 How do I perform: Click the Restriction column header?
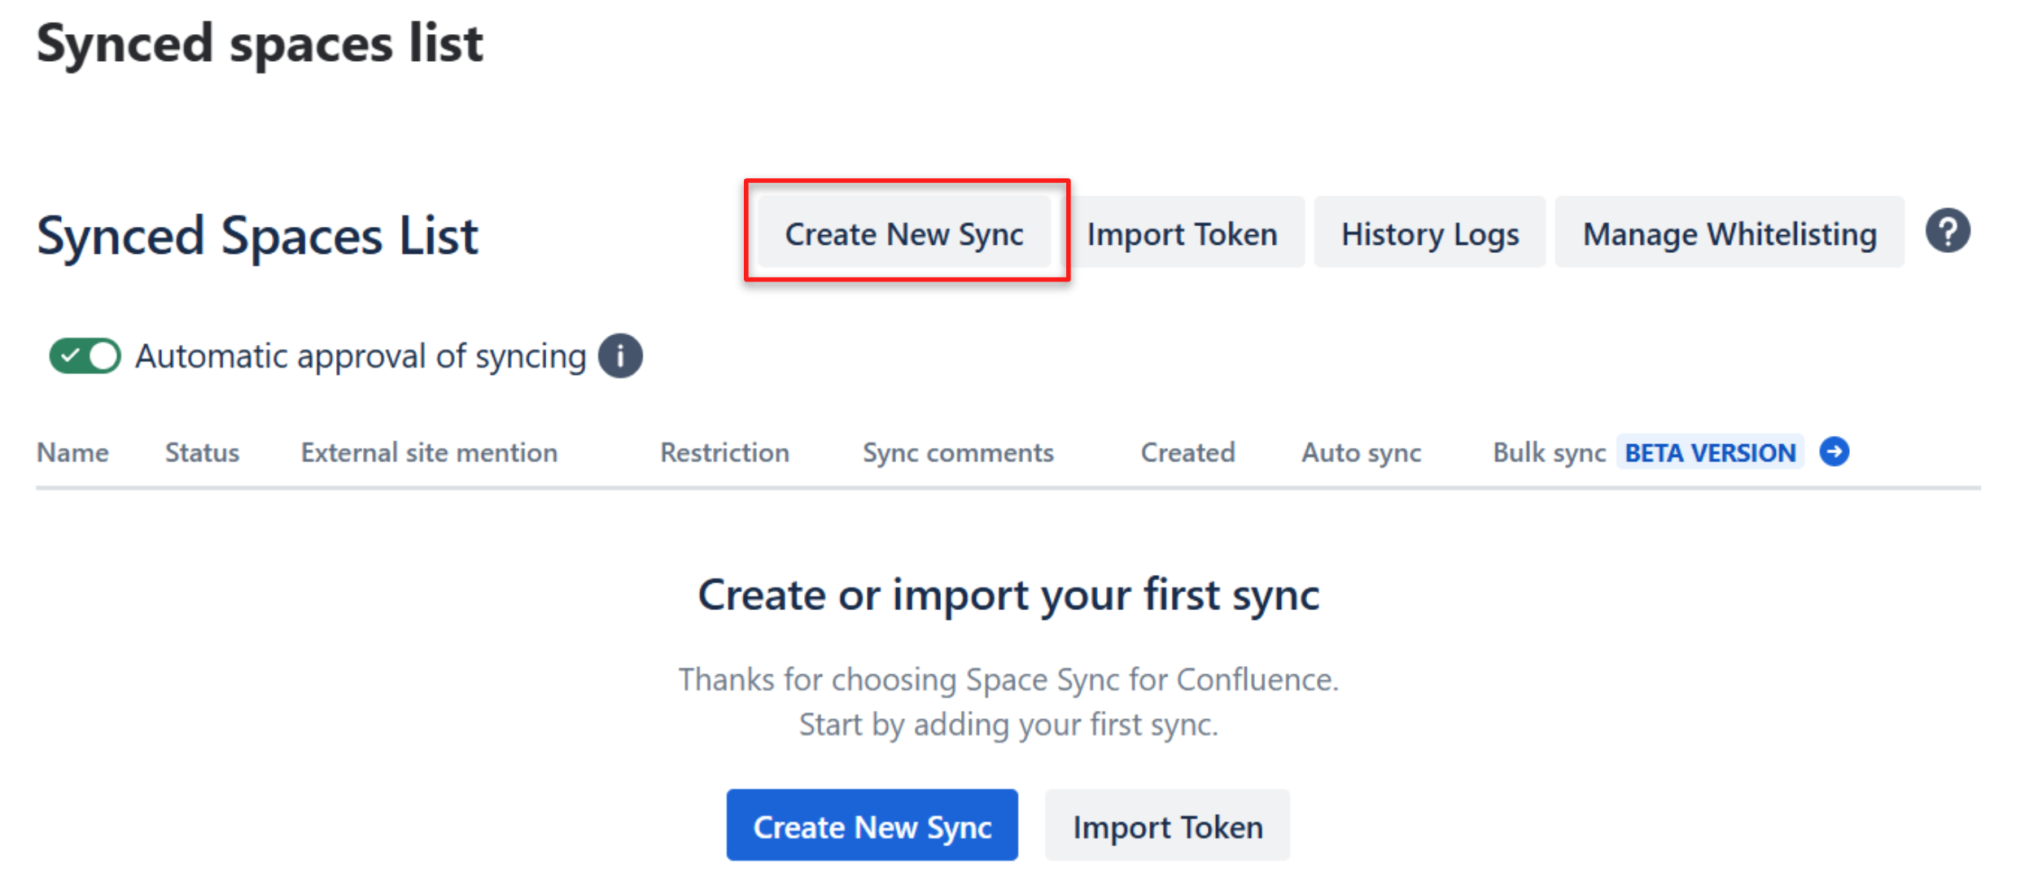(x=724, y=452)
